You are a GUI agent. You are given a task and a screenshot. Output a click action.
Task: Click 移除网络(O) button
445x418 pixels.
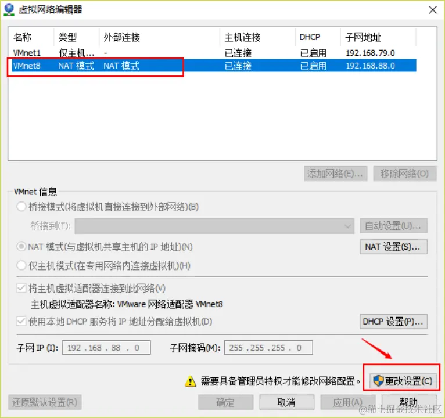(x=405, y=173)
